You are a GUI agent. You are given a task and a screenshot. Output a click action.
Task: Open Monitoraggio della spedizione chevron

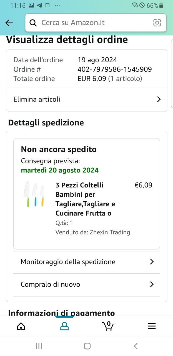[152, 262]
